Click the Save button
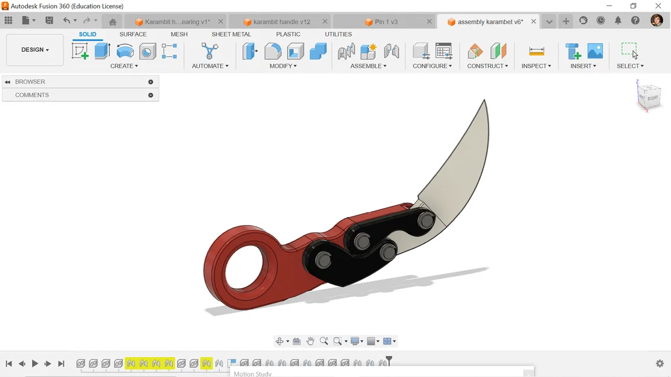 [49, 20]
